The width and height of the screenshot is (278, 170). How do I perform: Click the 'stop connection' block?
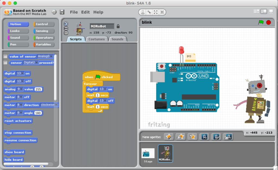(x=18, y=133)
